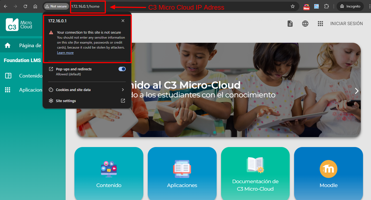
Task: Click the Aplicaciones grid icon in sidebar
Action: pyautogui.click(x=8, y=90)
